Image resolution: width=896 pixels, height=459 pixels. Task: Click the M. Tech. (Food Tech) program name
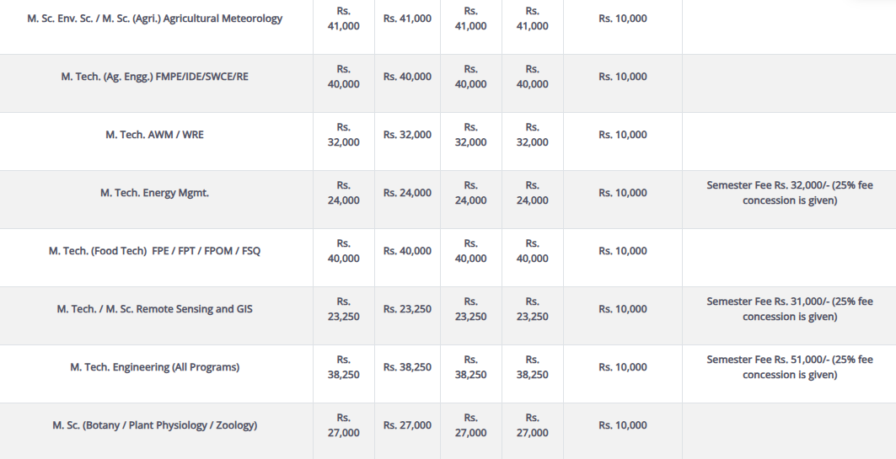pyautogui.click(x=155, y=251)
